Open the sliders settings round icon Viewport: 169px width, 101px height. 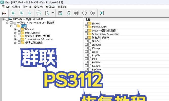point(39,13)
